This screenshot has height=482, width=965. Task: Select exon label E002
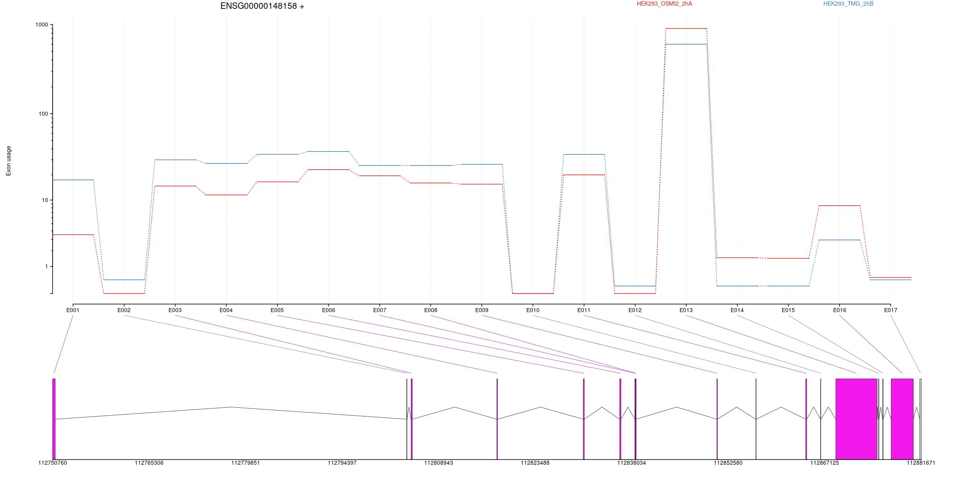[124, 310]
